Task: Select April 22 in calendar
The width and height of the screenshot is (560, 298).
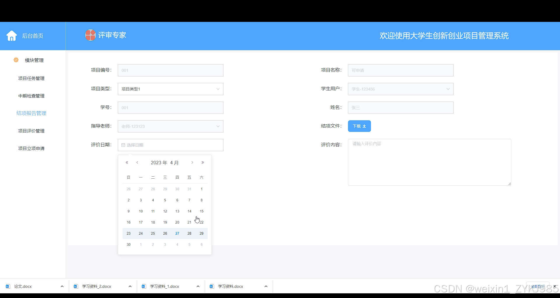Action: tap(202, 222)
